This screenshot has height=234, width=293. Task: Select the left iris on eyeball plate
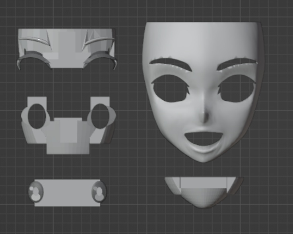coord(36,191)
